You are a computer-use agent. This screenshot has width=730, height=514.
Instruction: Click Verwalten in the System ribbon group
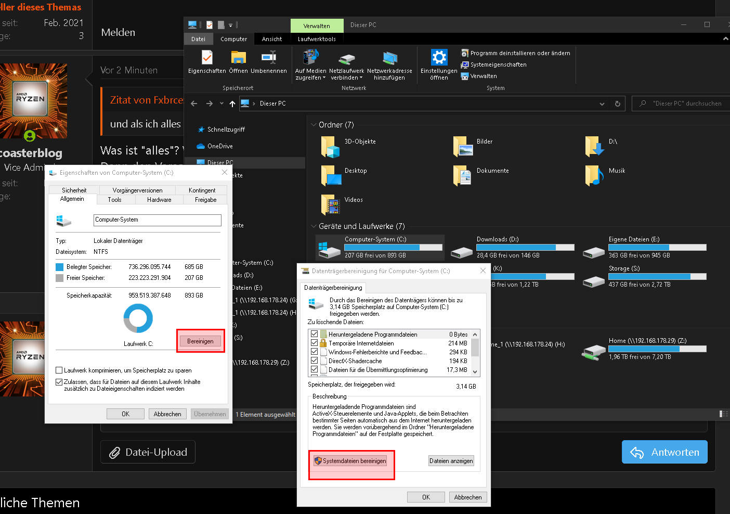479,76
